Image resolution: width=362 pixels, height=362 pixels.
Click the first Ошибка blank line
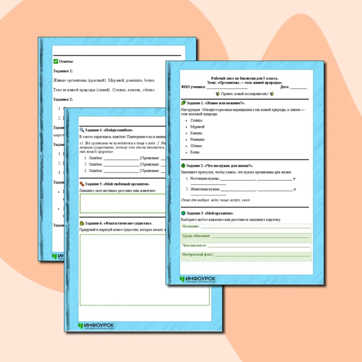click(121, 158)
